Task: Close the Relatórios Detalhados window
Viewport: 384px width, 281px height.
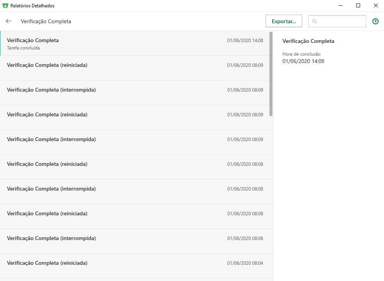Action: pyautogui.click(x=376, y=6)
